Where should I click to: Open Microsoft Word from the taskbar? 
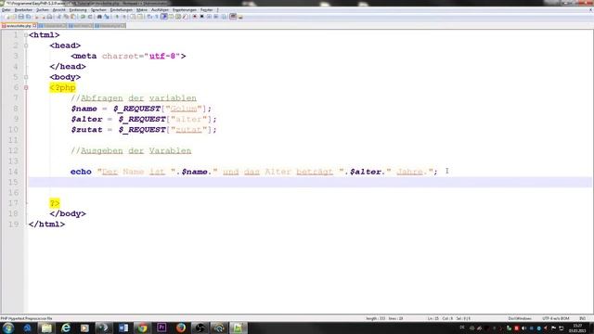click(x=123, y=328)
